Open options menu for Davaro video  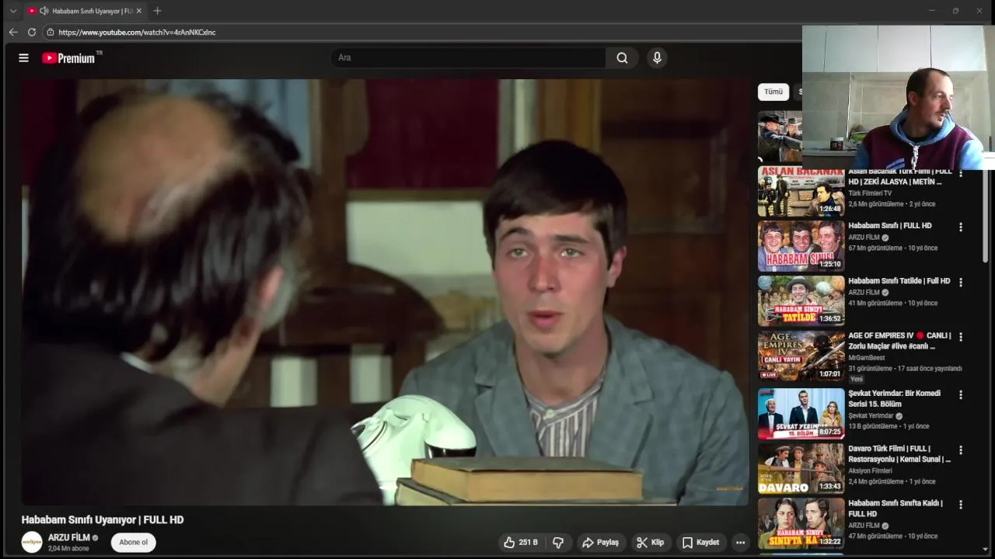961,450
